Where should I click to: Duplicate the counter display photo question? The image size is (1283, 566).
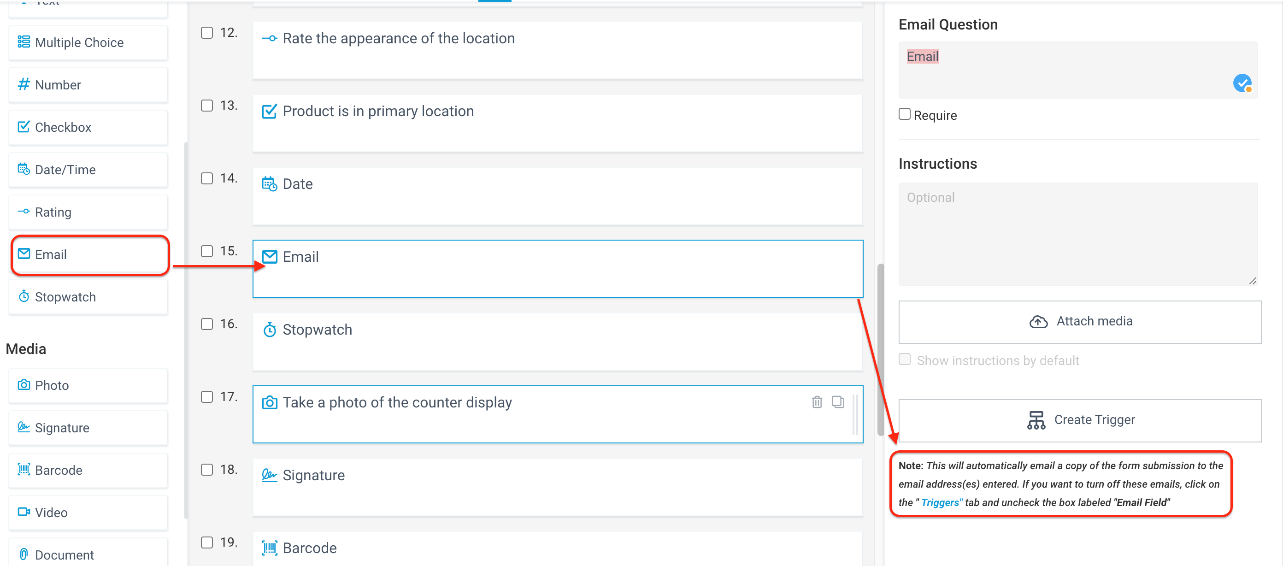point(838,401)
